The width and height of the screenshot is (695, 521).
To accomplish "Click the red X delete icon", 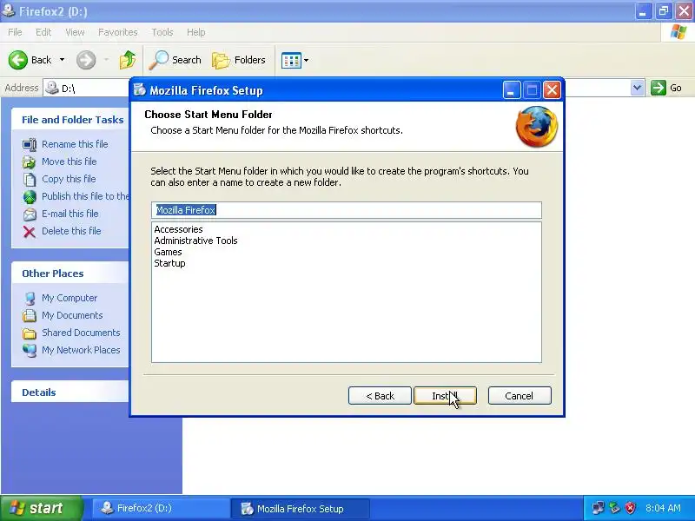I will coord(30,232).
